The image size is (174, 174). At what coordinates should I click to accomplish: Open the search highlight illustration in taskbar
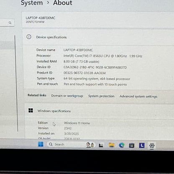[x=90, y=145]
